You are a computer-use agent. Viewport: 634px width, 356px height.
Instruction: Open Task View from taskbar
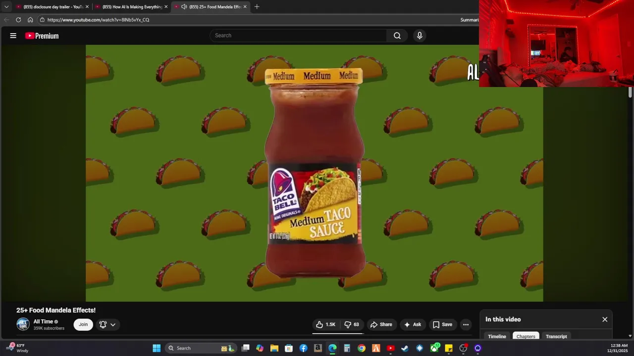pyautogui.click(x=245, y=348)
